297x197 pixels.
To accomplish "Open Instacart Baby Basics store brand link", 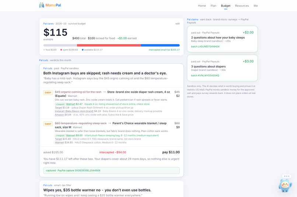I will (74, 111).
